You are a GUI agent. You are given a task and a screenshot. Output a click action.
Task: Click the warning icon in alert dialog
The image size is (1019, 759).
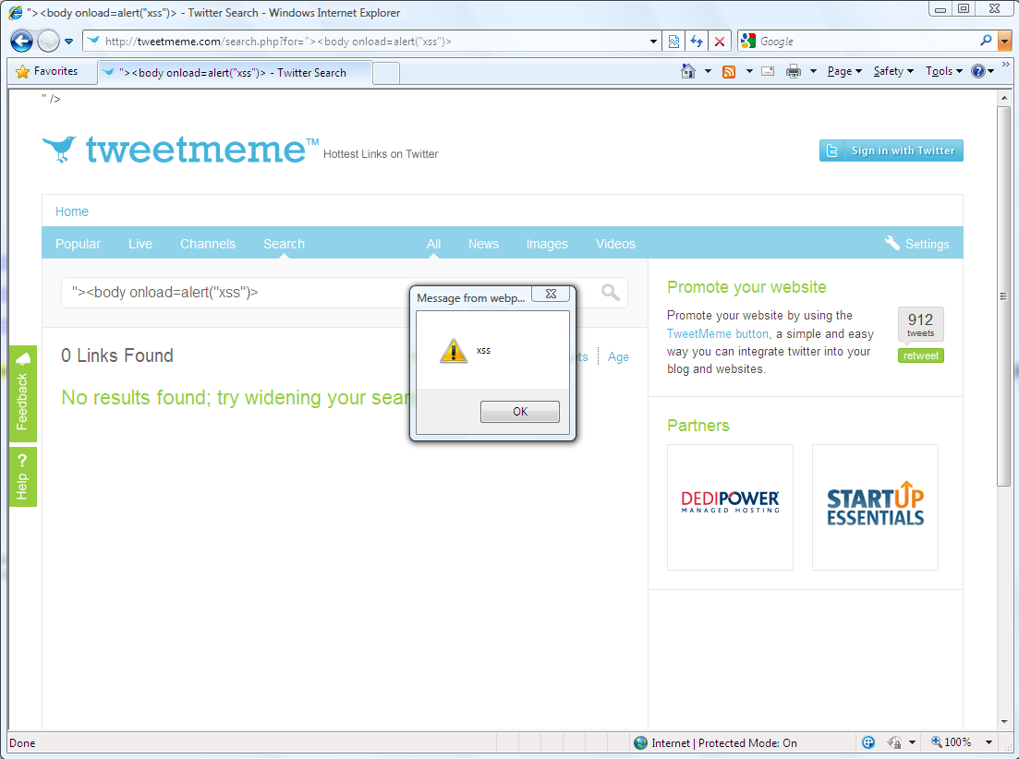coord(454,351)
